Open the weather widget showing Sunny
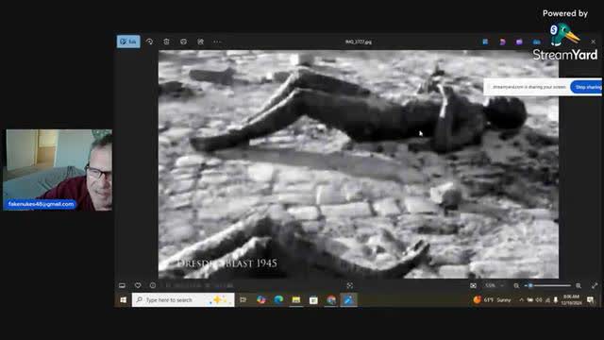This screenshot has width=604, height=340. tap(493, 300)
